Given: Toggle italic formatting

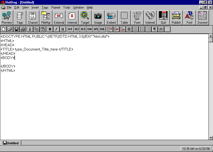Looking at the screenshot, I should tap(56, 29).
